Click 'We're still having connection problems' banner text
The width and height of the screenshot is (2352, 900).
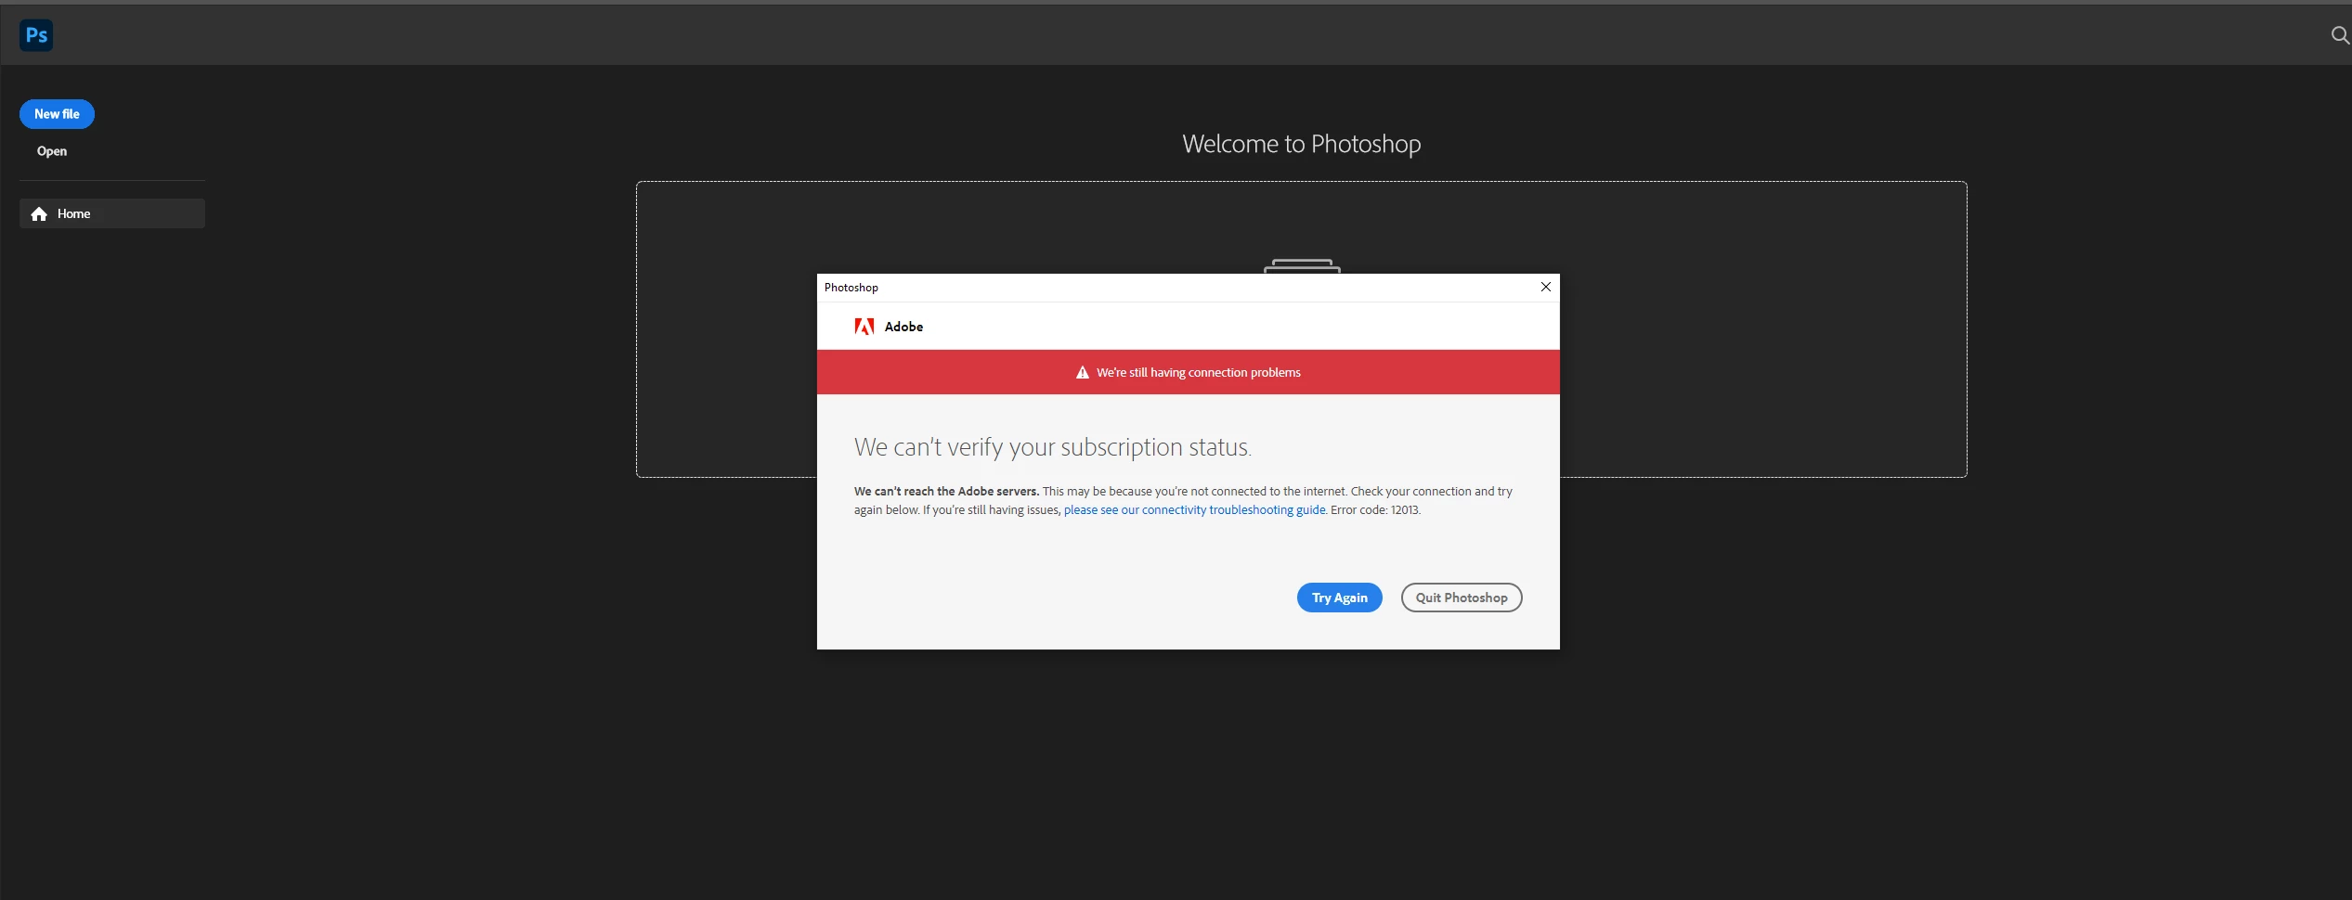click(x=1199, y=373)
